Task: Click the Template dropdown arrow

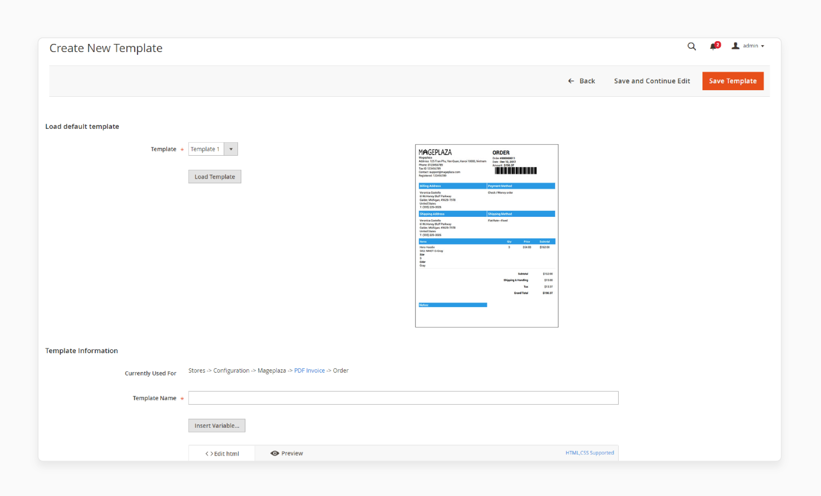Action: point(231,149)
